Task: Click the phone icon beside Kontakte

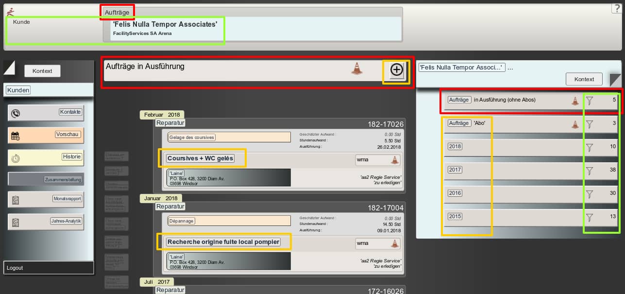Action: (x=16, y=113)
